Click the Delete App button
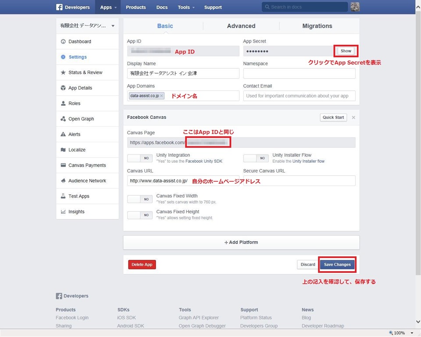The image size is (421, 337). coord(142,265)
